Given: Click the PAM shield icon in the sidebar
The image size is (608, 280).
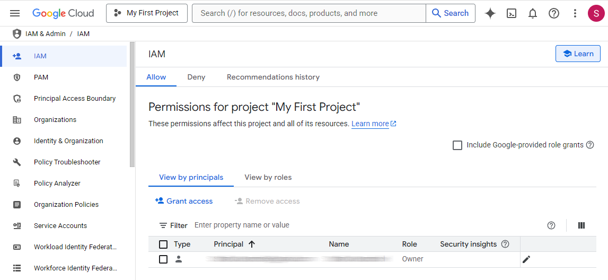Looking at the screenshot, I should tap(16, 77).
